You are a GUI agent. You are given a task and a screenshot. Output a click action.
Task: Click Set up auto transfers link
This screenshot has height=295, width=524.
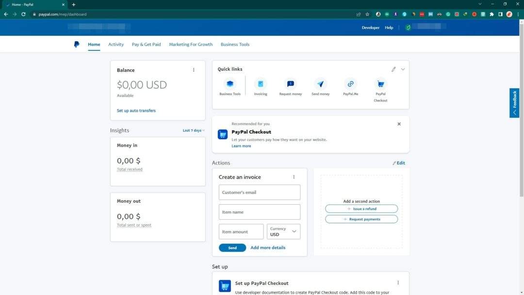[x=136, y=111]
